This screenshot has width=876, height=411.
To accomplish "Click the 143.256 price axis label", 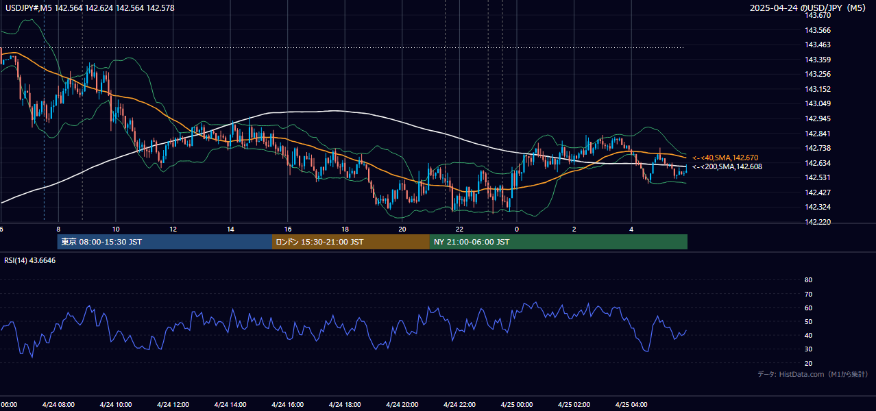I will pos(818,74).
